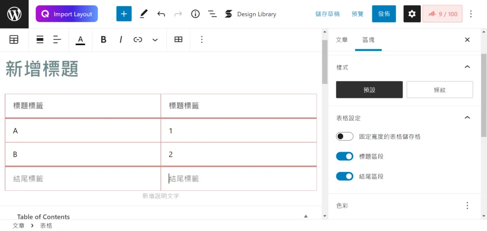Switch to the 區塊 sidebar tab
The image size is (487, 231).
(369, 40)
